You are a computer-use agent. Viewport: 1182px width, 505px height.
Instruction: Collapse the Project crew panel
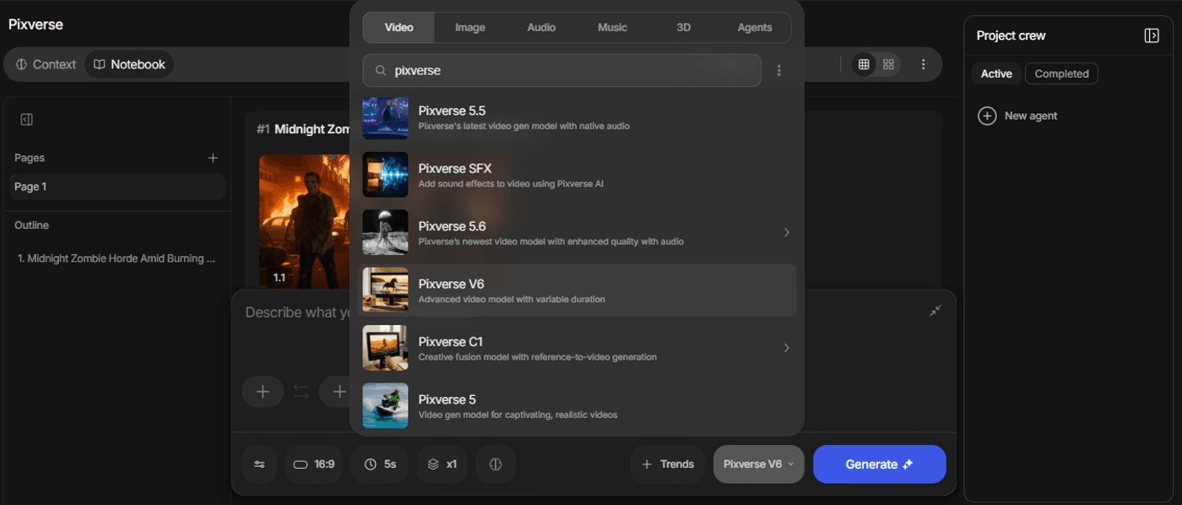pyautogui.click(x=1151, y=35)
